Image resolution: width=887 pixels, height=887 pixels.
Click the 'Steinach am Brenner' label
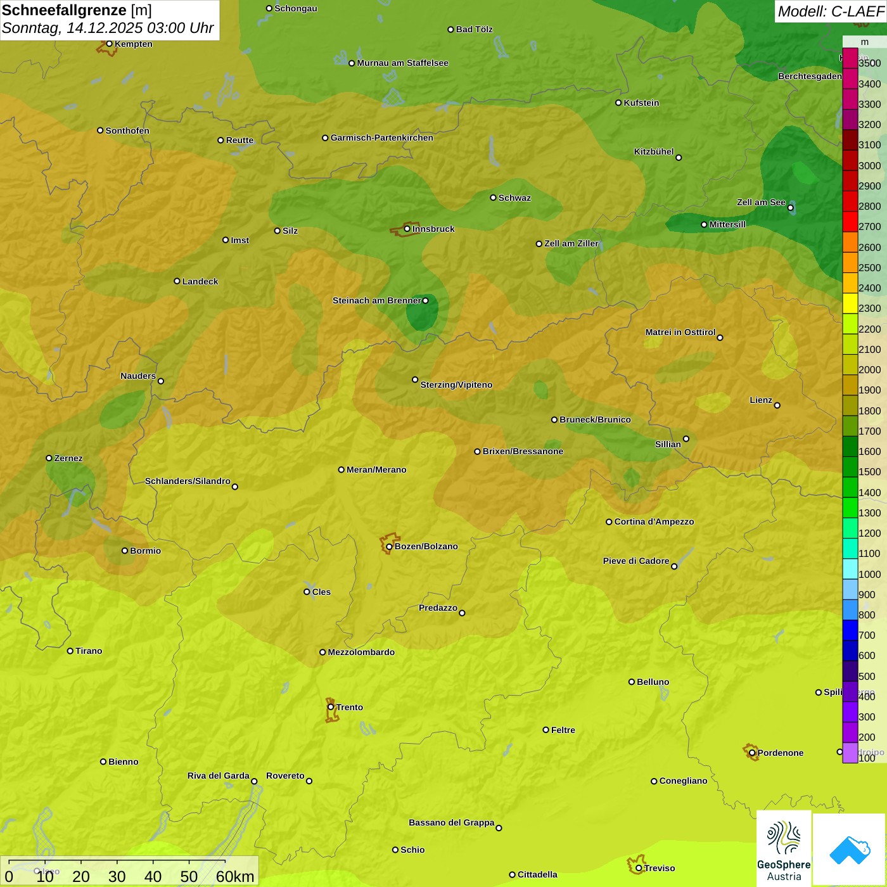376,300
